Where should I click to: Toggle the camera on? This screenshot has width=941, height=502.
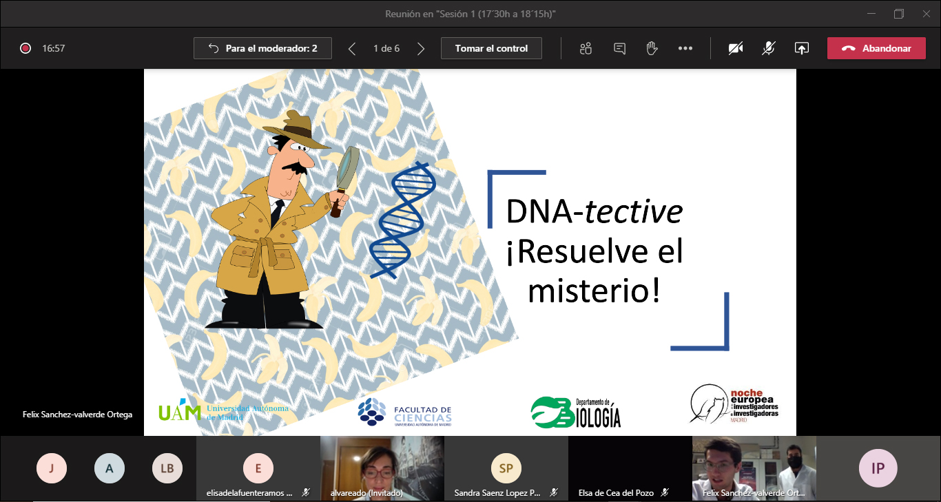(x=736, y=48)
